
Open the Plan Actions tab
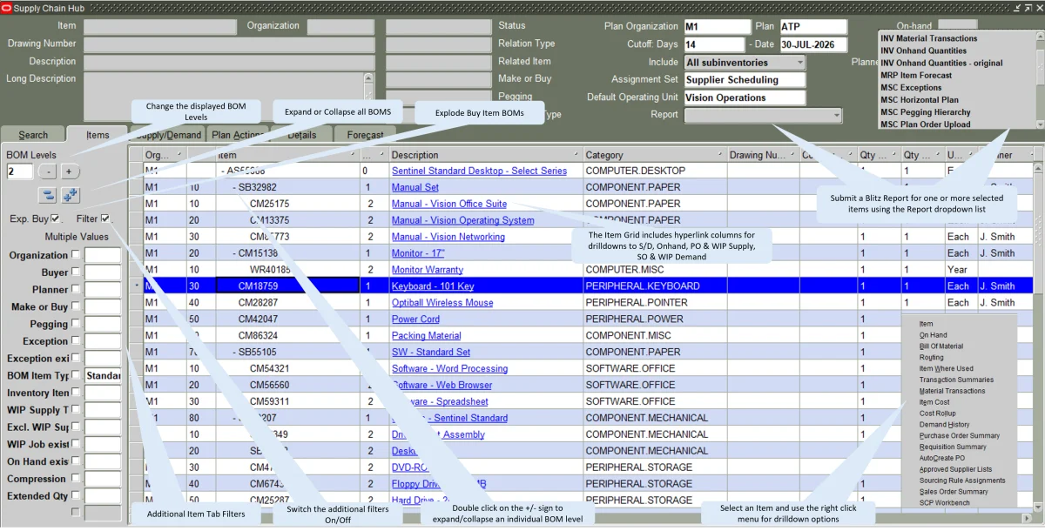click(237, 135)
